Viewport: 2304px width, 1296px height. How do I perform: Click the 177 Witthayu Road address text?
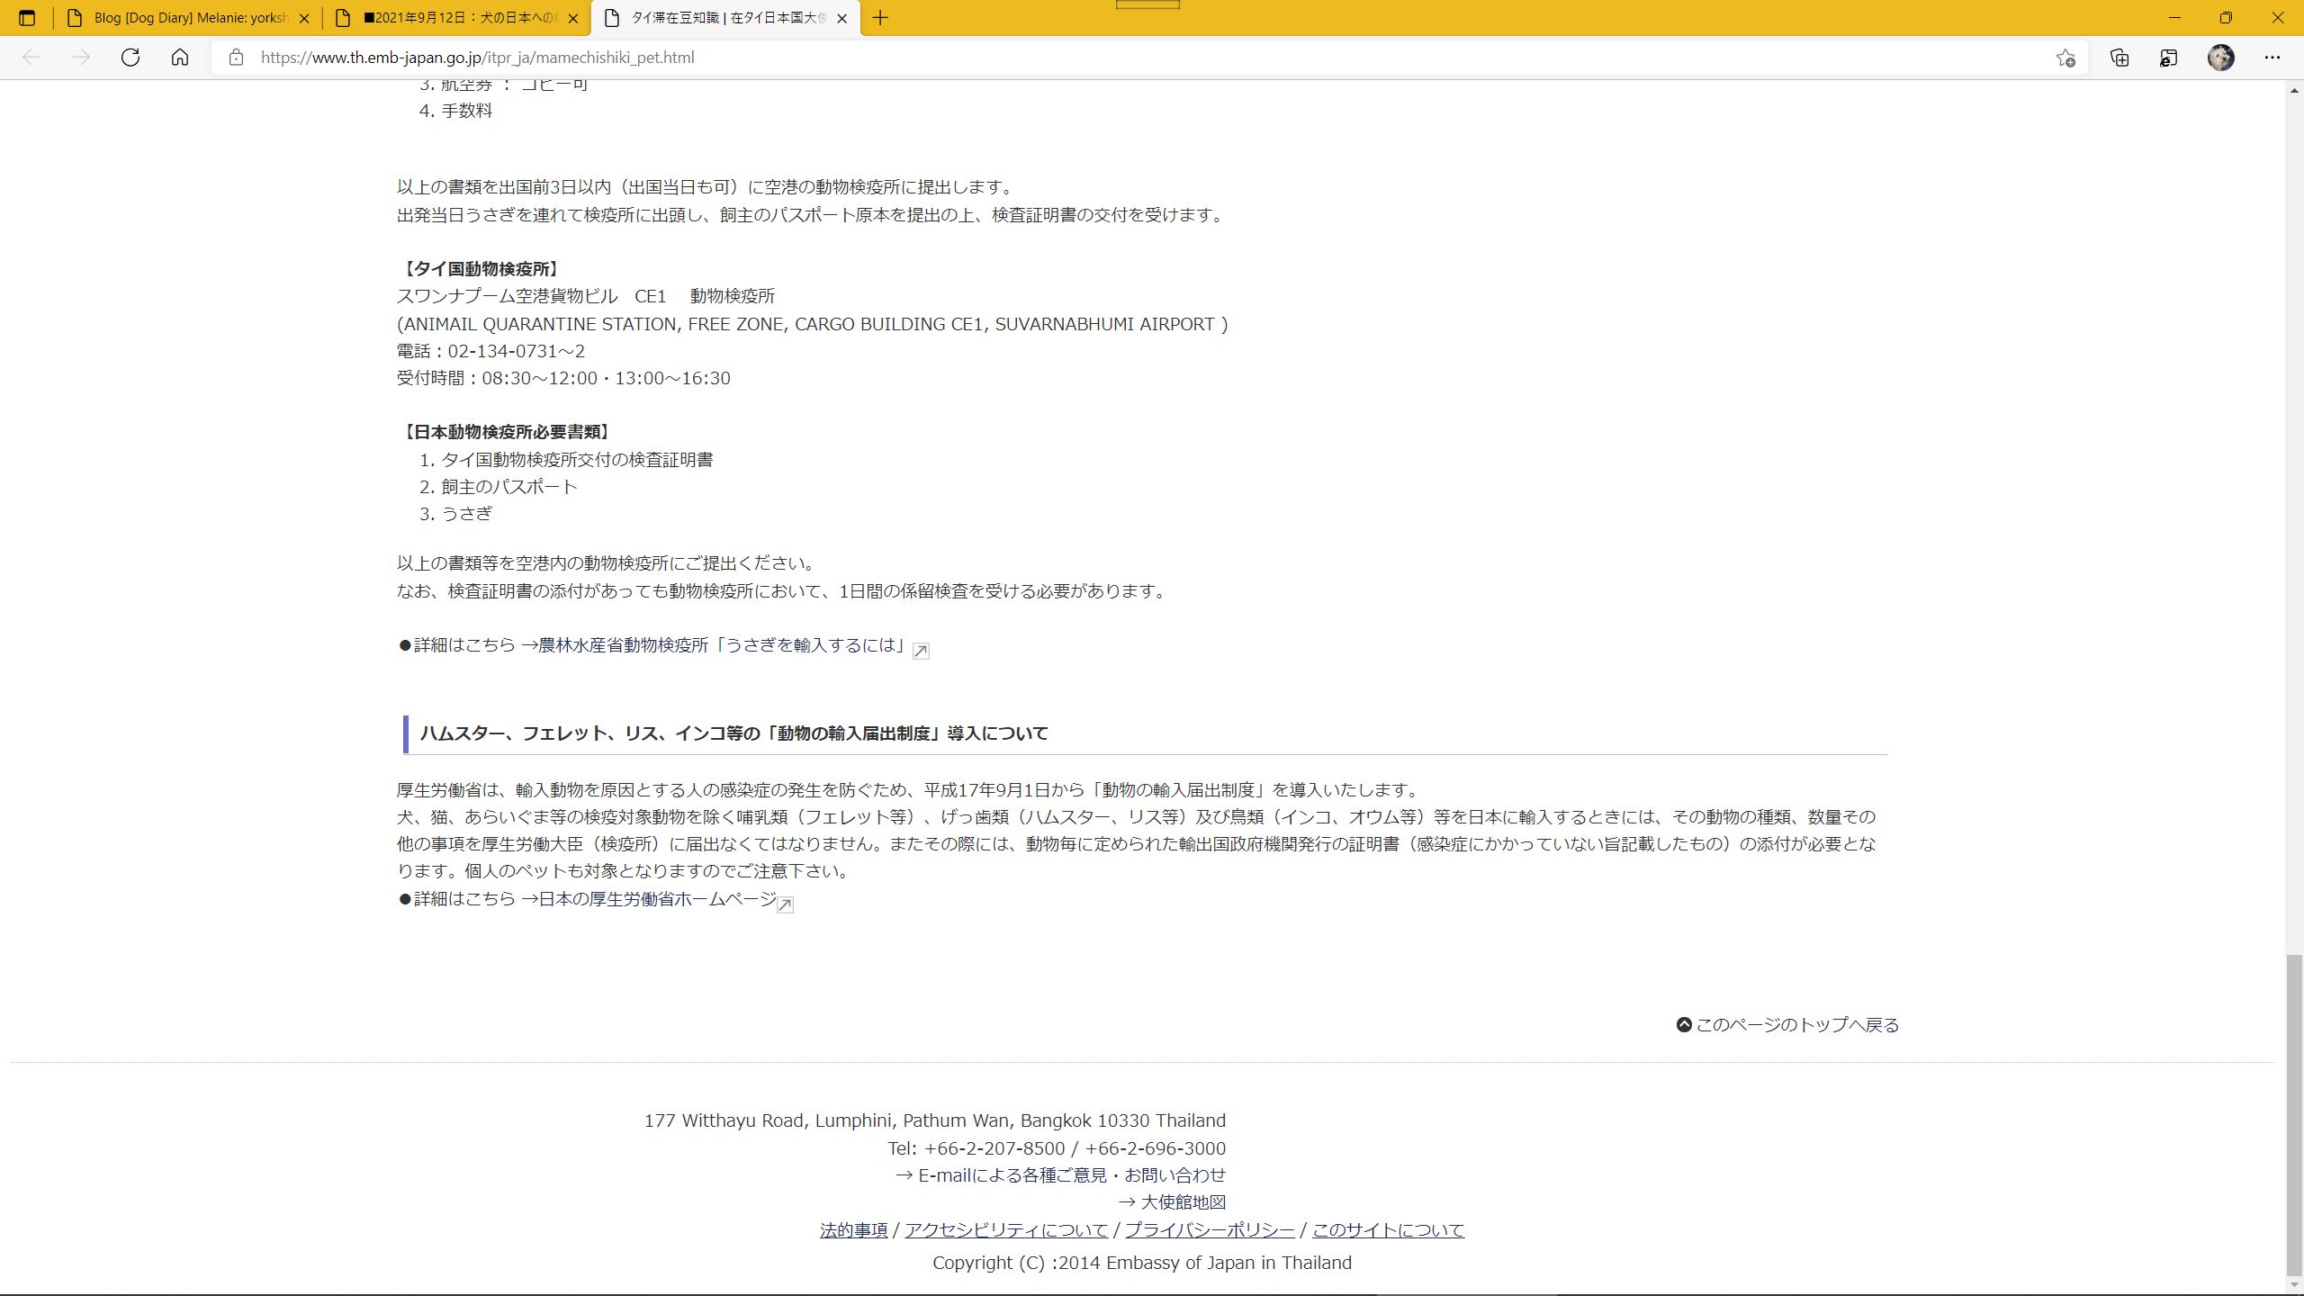[934, 1120]
